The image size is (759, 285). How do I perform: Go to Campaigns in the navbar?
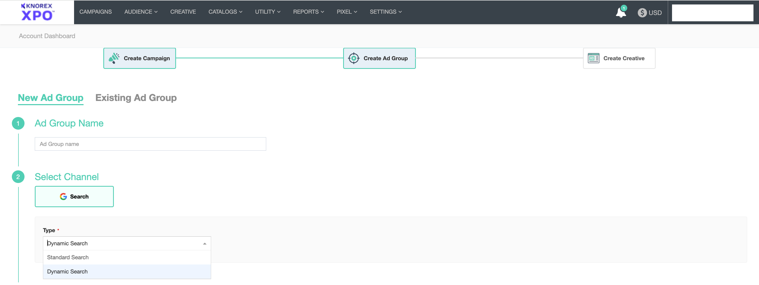(95, 12)
